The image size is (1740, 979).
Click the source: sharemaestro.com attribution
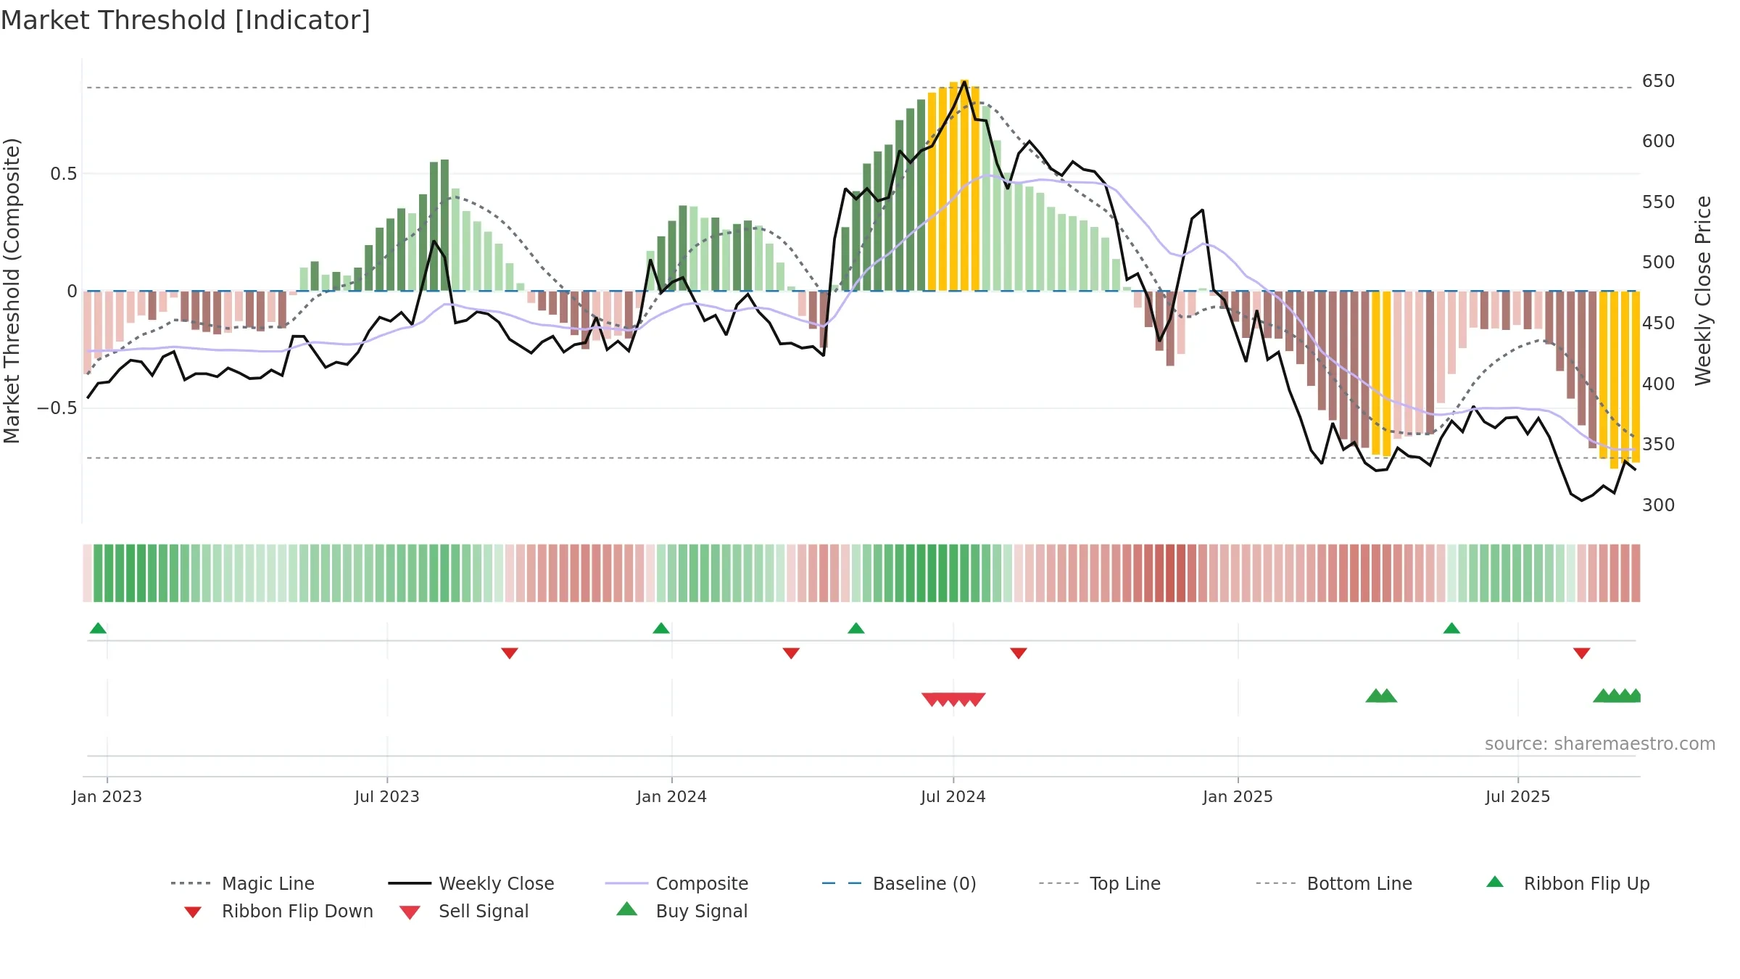pyautogui.click(x=1600, y=744)
